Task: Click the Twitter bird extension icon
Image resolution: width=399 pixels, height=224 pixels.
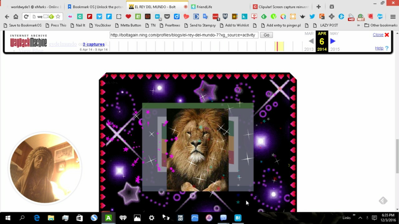Action: pos(312,16)
